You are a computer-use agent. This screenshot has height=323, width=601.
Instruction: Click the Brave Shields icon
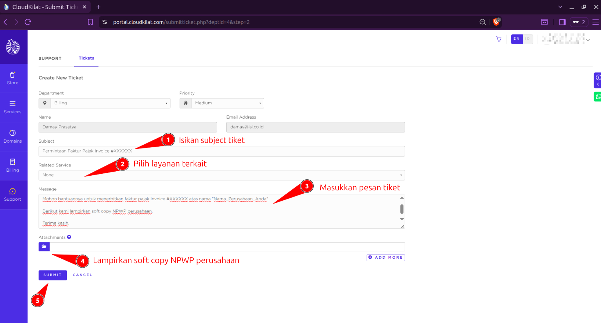(496, 22)
